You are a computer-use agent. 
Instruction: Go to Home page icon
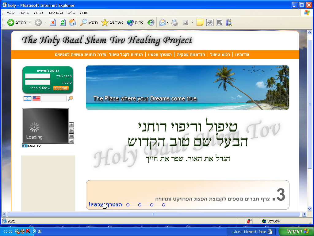(72, 22)
